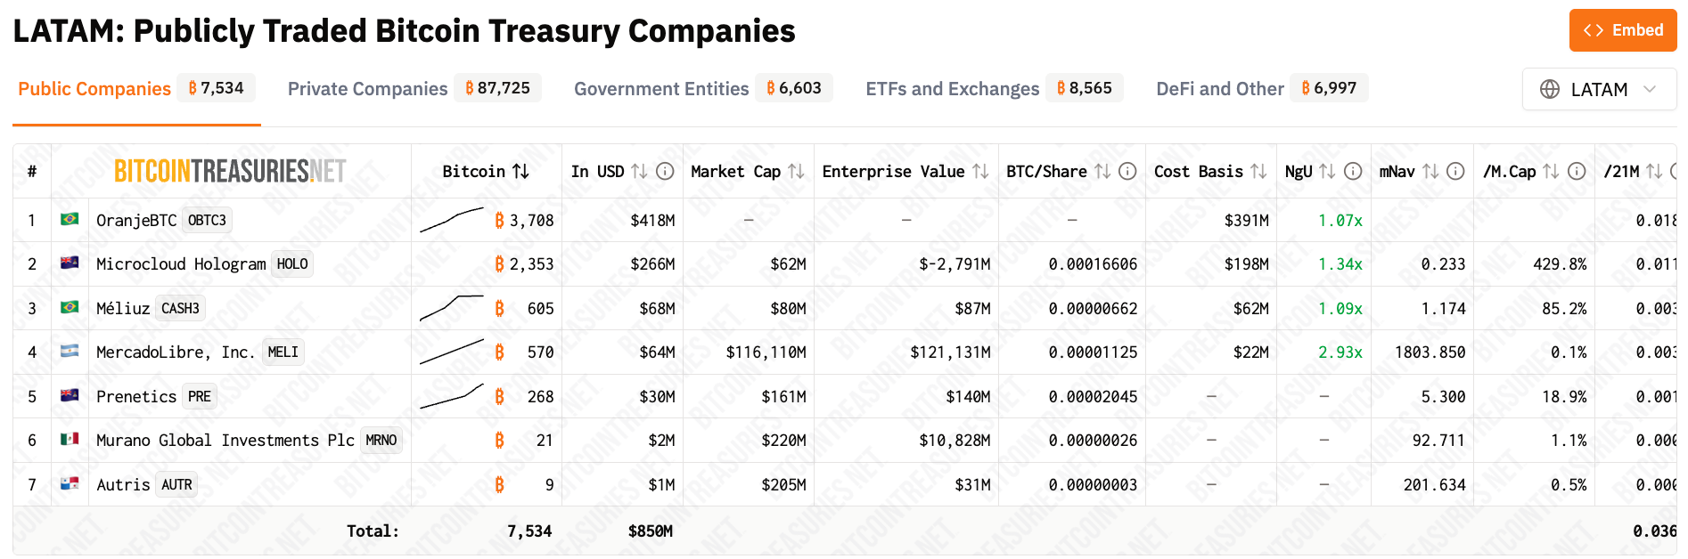Screen dimensions: 1688x559
Task: Switch to Private Companies tab
Action: click(367, 89)
